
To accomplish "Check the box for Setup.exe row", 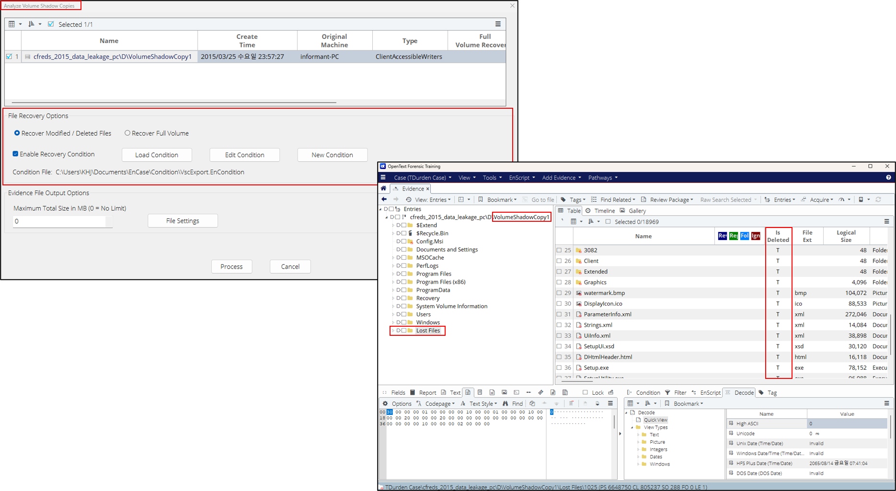I will pyautogui.click(x=559, y=368).
